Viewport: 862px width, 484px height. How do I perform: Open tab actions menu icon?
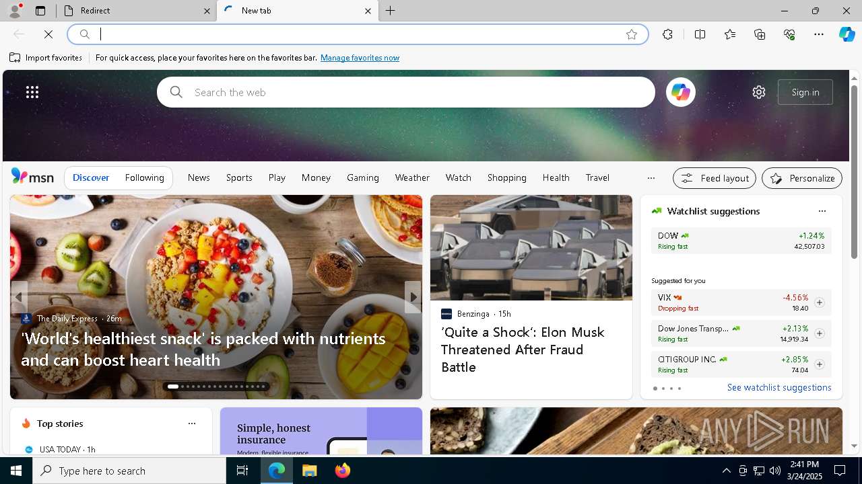[x=40, y=11]
